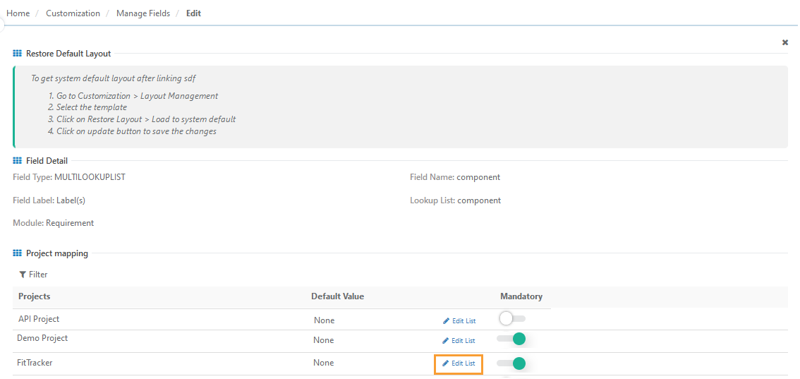Click None default value for API Project
The width and height of the screenshot is (800, 379).
pyautogui.click(x=324, y=320)
